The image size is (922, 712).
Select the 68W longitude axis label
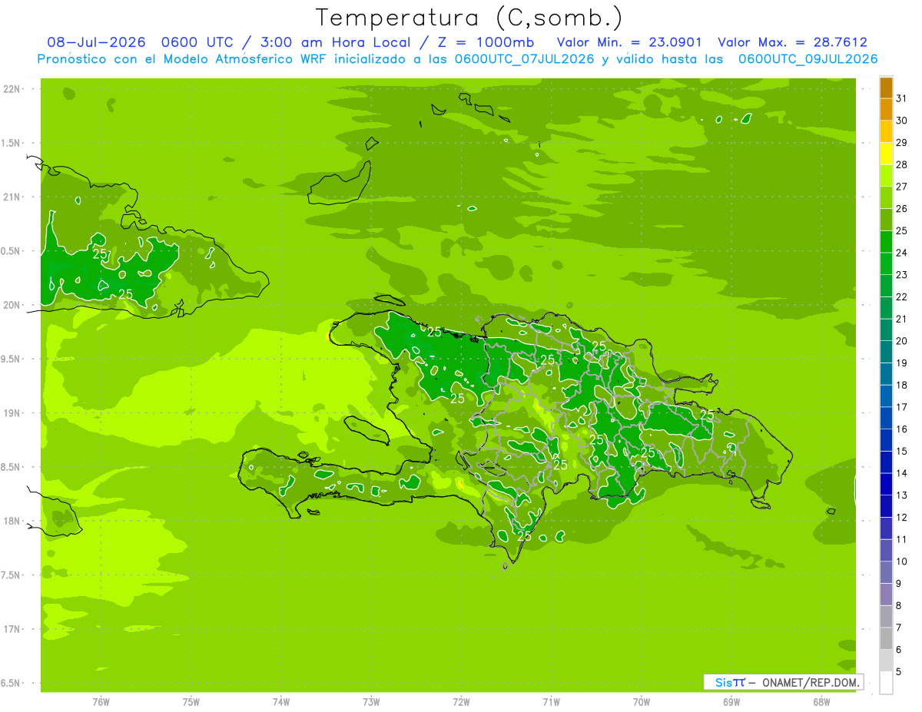pyautogui.click(x=821, y=702)
